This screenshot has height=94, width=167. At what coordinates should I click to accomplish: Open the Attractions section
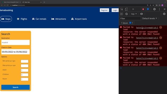pyautogui.click(x=58, y=19)
